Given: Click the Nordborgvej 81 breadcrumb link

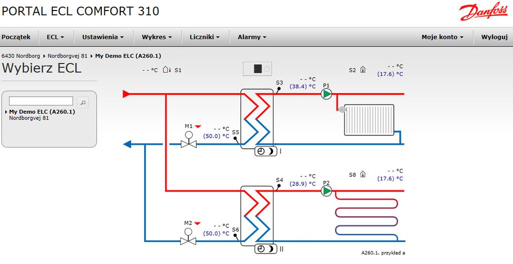Looking at the screenshot, I should 68,56.
